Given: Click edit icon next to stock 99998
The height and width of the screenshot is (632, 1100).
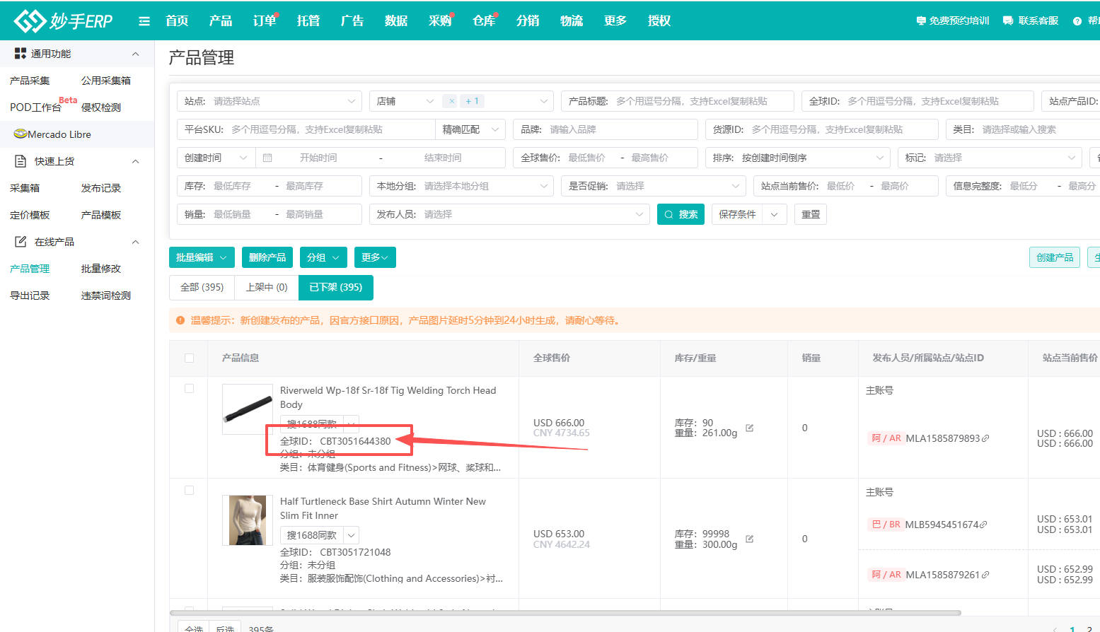Looking at the screenshot, I should point(750,539).
